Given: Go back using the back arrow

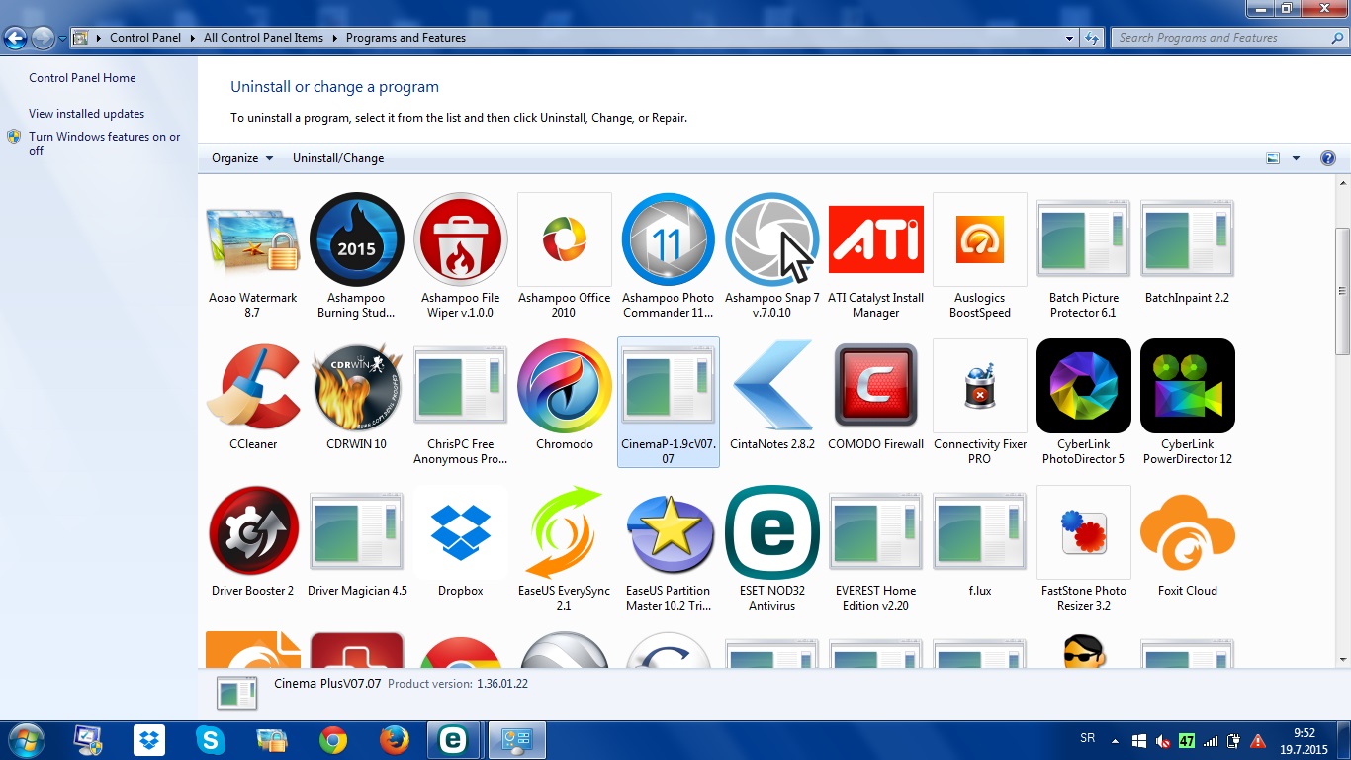Looking at the screenshot, I should click(16, 39).
